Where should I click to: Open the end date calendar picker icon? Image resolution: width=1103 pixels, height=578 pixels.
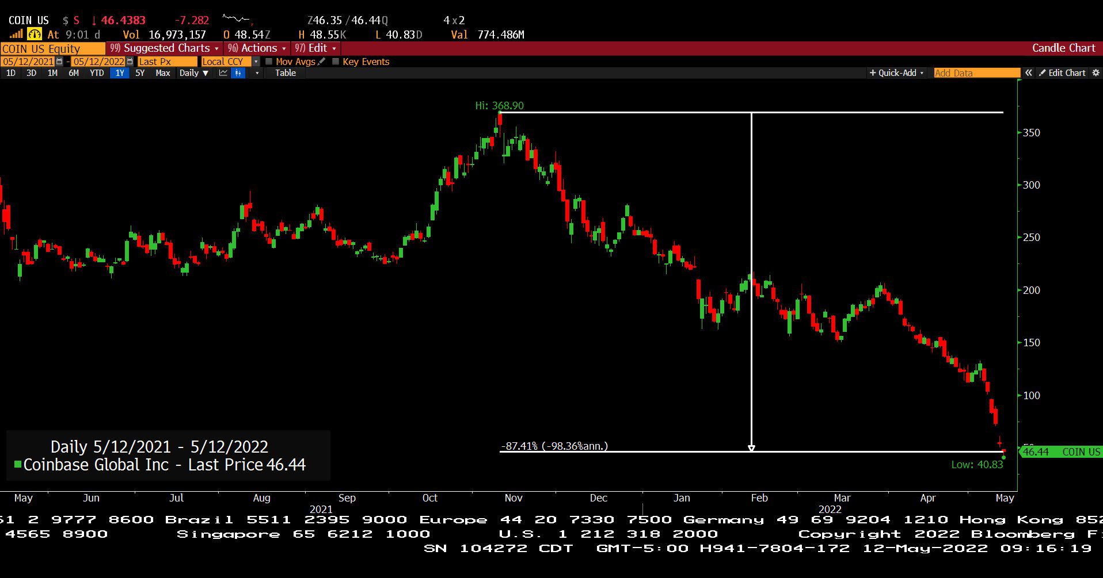pos(130,62)
